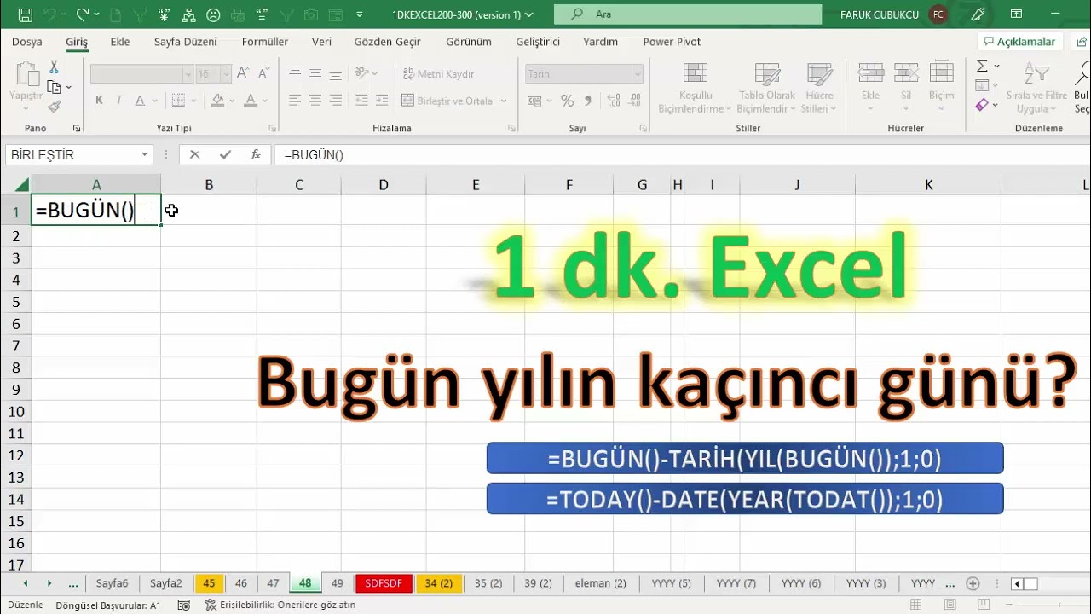Click the Sırala ve Filtre Uygula button
The image size is (1091, 614).
1036,88
